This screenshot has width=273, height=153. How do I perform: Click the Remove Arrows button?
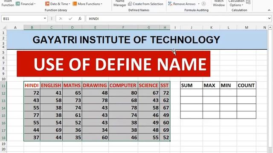pyautogui.click(x=182, y=4)
